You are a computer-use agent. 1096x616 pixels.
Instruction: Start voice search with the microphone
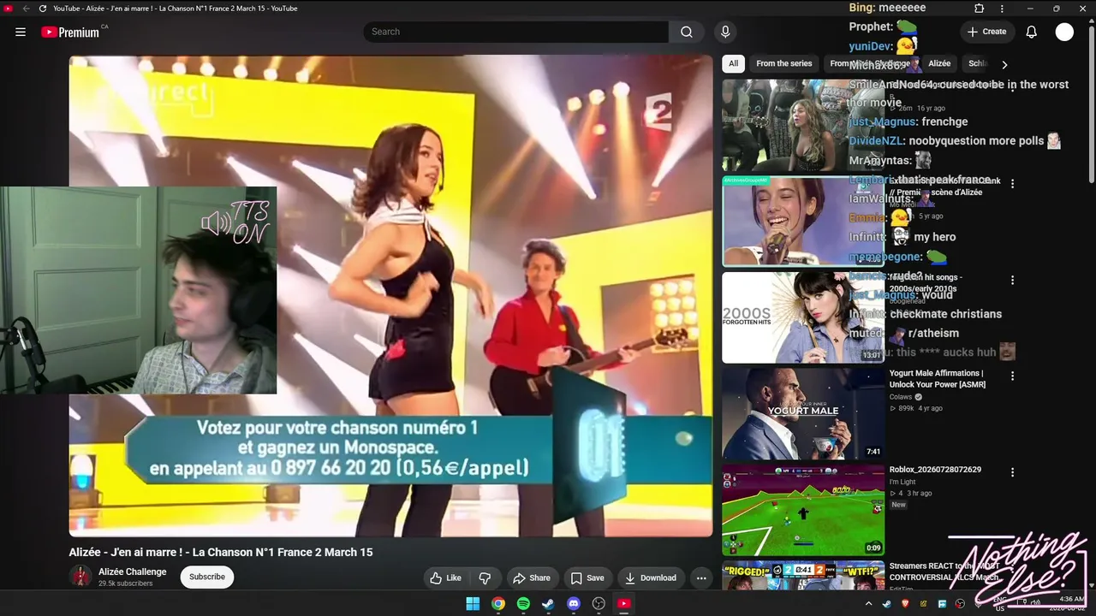[725, 32]
